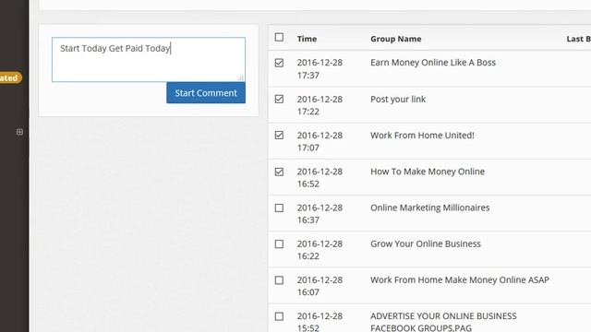Focus the comment text box
The width and height of the screenshot is (591, 332).
click(x=149, y=59)
